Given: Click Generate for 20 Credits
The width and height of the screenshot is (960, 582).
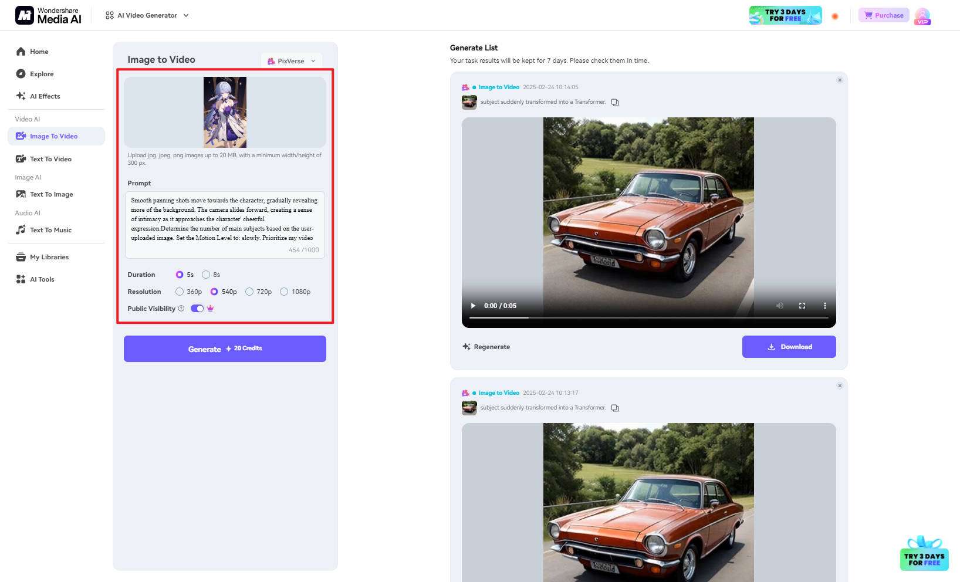Looking at the screenshot, I should (225, 348).
